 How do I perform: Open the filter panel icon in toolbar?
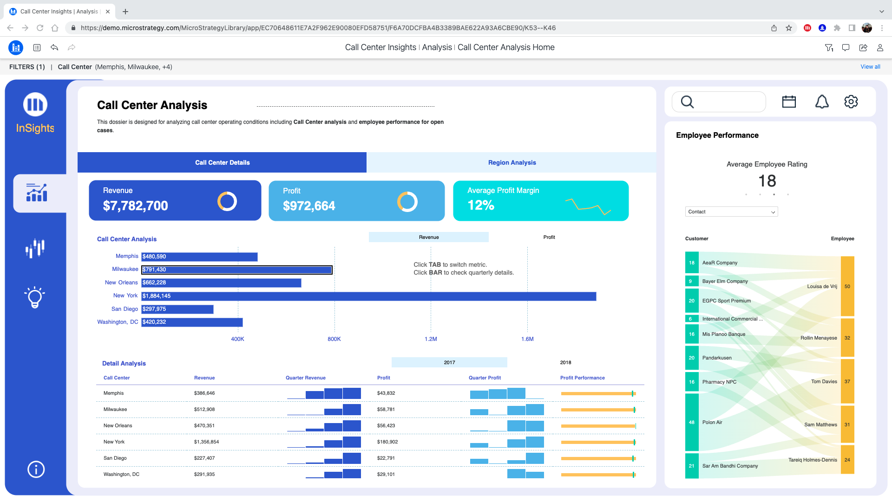click(829, 47)
